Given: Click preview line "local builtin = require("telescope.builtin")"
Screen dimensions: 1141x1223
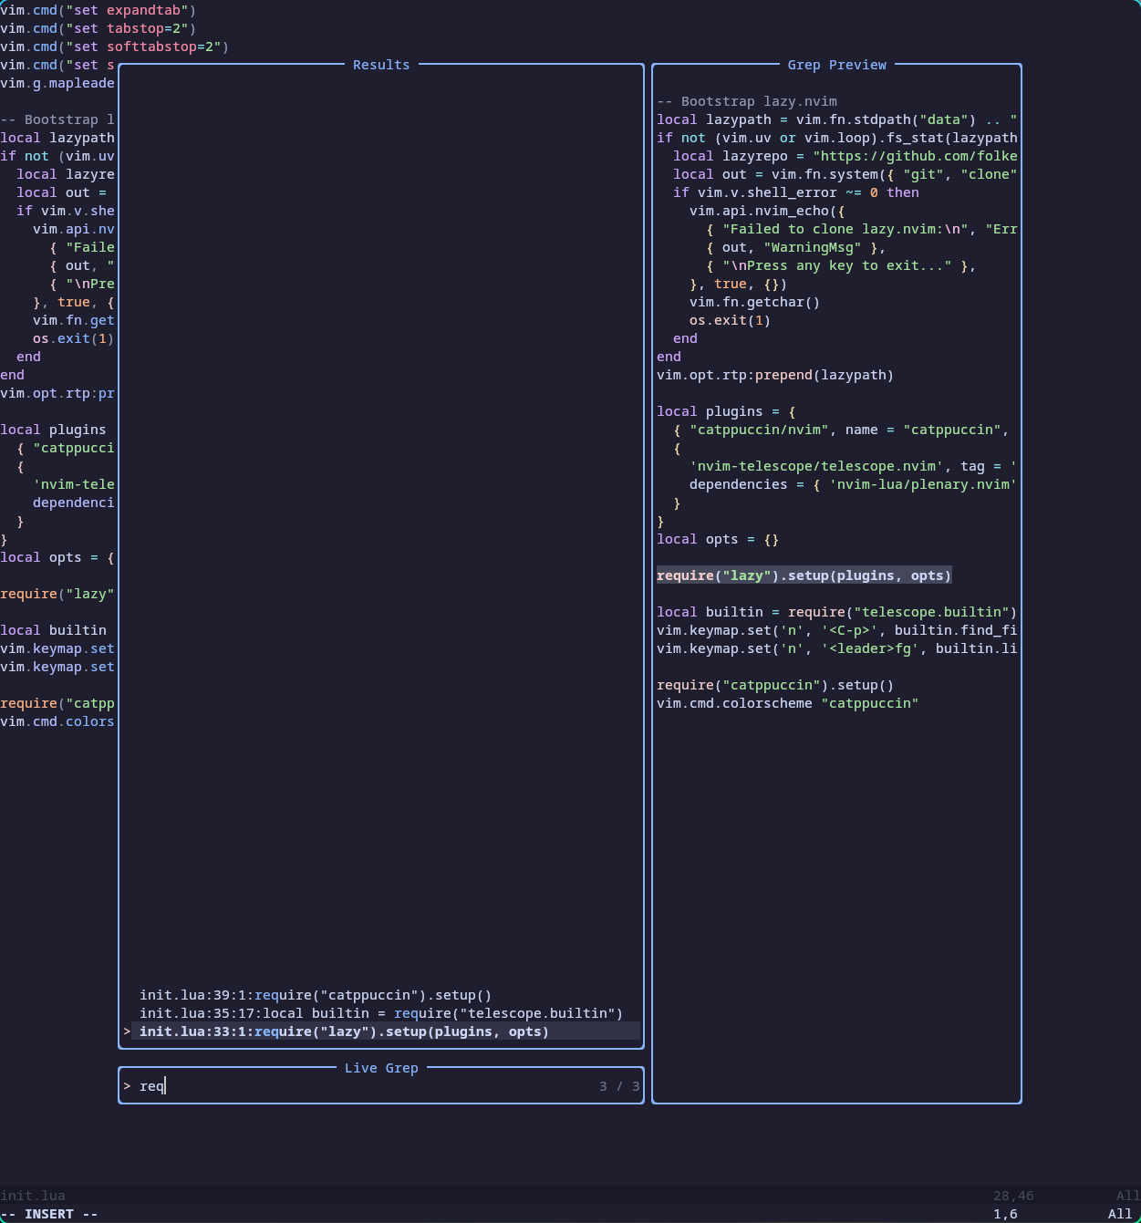Looking at the screenshot, I should click(x=836, y=612).
